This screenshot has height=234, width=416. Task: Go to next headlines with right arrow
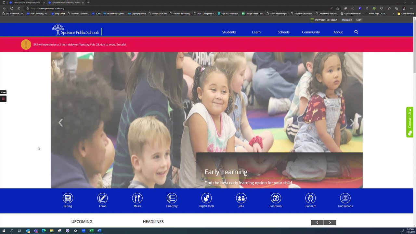pyautogui.click(x=330, y=223)
